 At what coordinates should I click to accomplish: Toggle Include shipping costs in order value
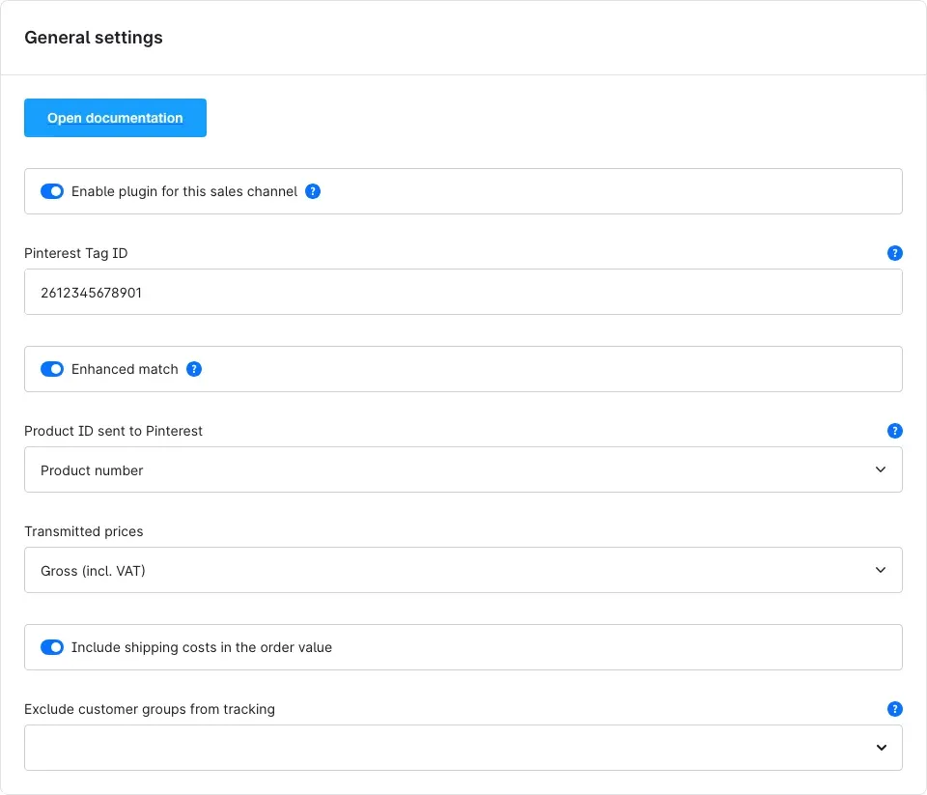[52, 647]
